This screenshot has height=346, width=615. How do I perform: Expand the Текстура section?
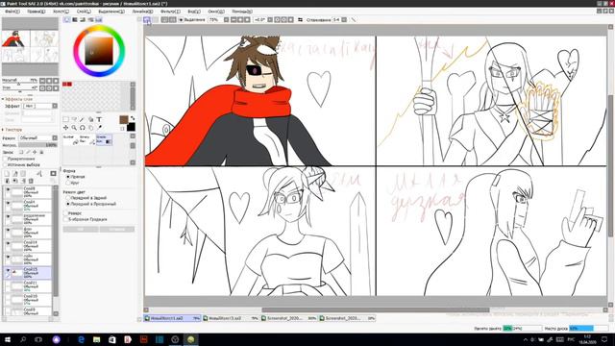coord(3,130)
